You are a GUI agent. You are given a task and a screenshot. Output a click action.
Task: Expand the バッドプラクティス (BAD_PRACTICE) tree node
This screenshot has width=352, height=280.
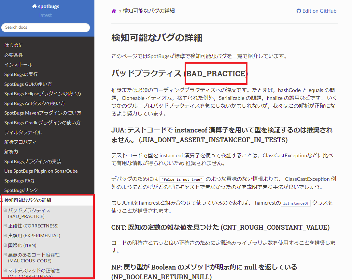click(5, 210)
